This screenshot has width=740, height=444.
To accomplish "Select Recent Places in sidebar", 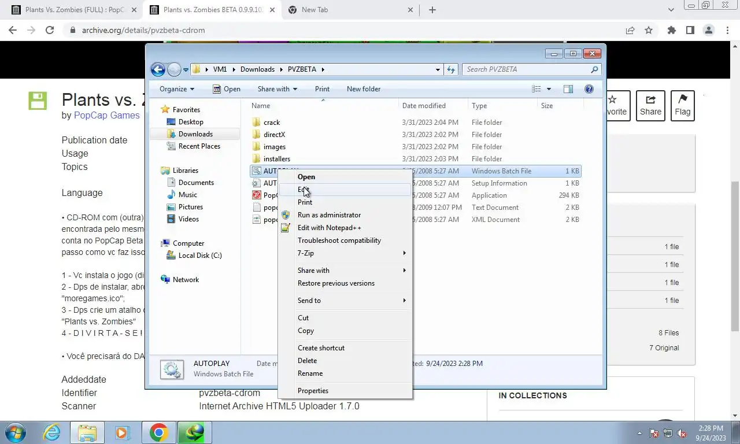I will tap(199, 146).
